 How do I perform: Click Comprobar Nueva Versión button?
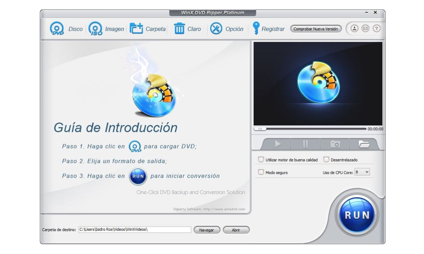pyautogui.click(x=316, y=29)
